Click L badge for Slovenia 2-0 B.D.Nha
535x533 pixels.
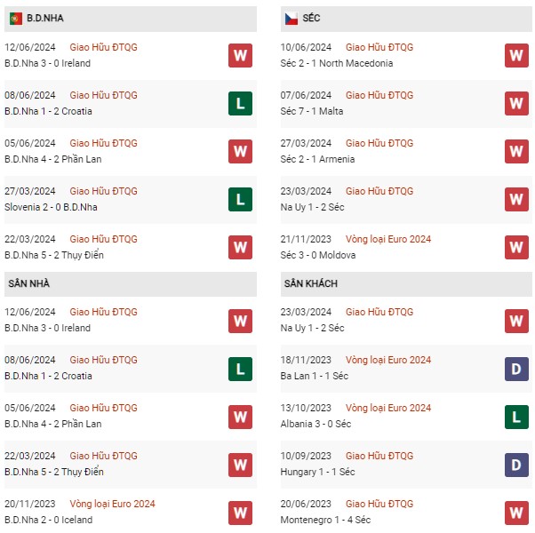tap(240, 200)
